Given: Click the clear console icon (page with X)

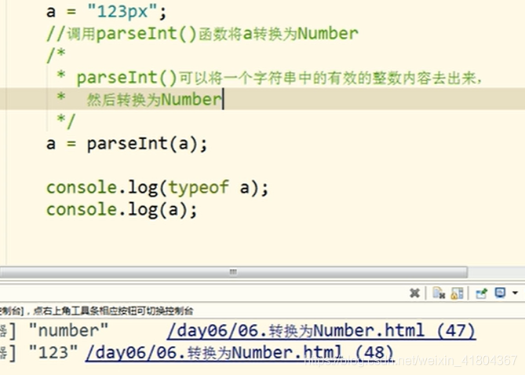Looking at the screenshot, I should (x=439, y=293).
